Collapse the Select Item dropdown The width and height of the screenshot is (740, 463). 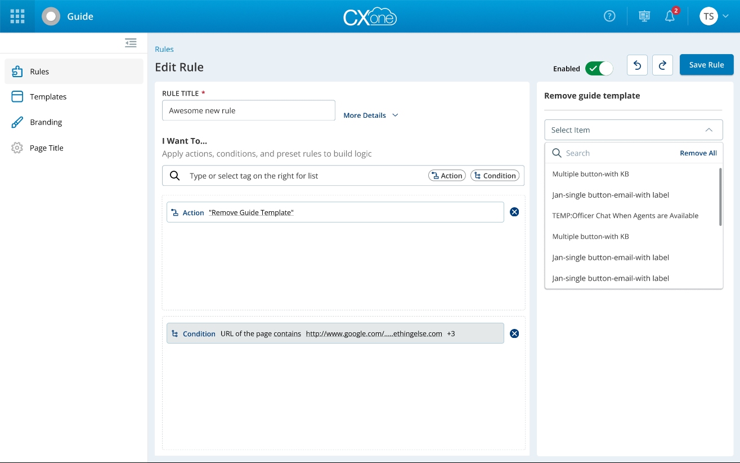(x=708, y=130)
